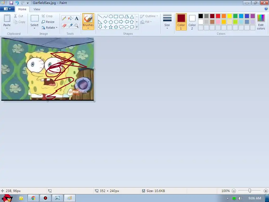Click the Angry Birds Start button

tap(7, 198)
